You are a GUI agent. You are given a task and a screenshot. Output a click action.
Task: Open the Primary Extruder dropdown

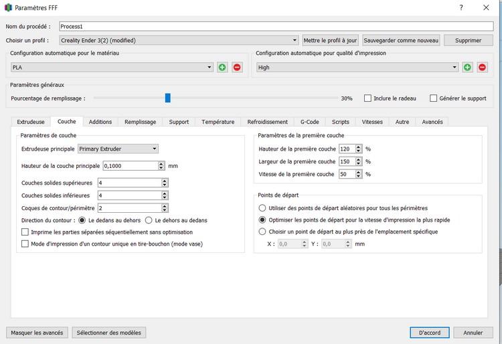(118, 149)
